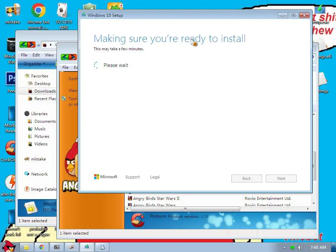The width and height of the screenshot is (336, 252).
Task: Click the Win10 ISO file icon in details pane
Action: coord(31,207)
